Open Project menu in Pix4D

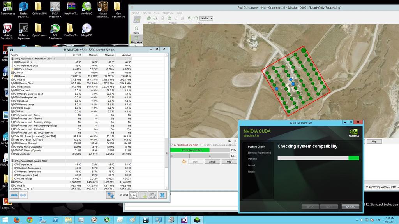click(x=135, y=13)
